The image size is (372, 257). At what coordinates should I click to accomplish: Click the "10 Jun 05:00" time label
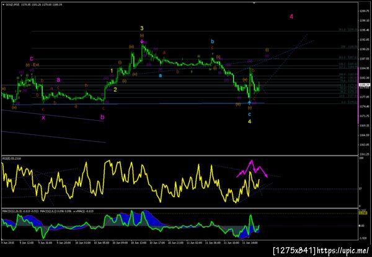tap(100, 243)
